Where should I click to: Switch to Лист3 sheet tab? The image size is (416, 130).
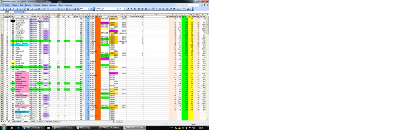(57, 122)
